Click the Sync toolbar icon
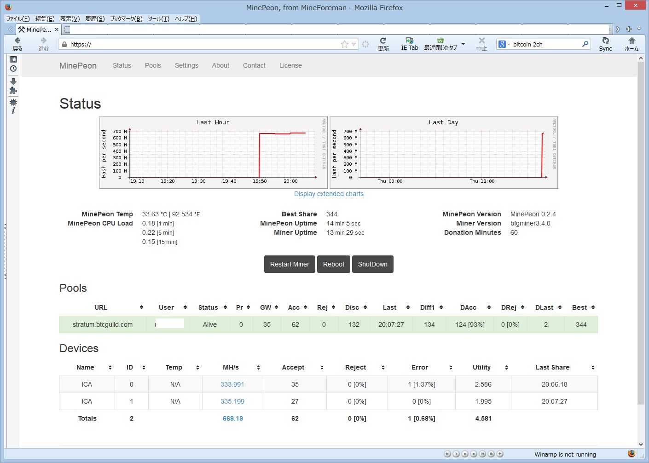Image resolution: width=649 pixels, height=463 pixels. click(x=605, y=44)
